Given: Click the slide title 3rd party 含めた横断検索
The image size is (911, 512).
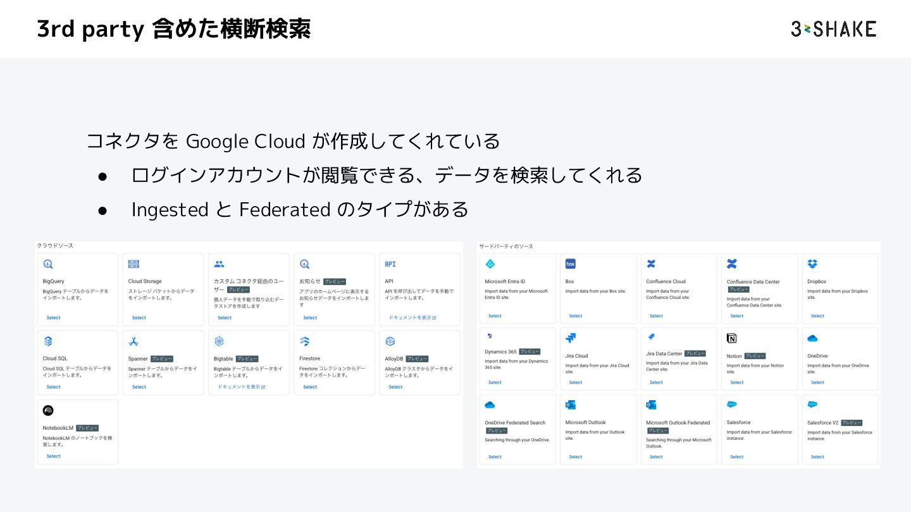Looking at the screenshot, I should (x=174, y=28).
